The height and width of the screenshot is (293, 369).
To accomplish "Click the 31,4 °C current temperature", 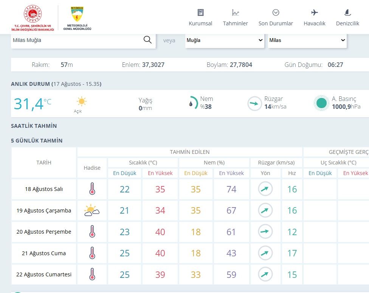I will point(33,104).
